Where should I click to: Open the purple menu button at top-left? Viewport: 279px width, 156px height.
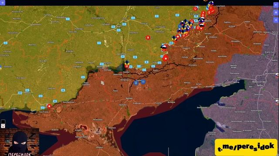pyautogui.click(x=3, y=3)
